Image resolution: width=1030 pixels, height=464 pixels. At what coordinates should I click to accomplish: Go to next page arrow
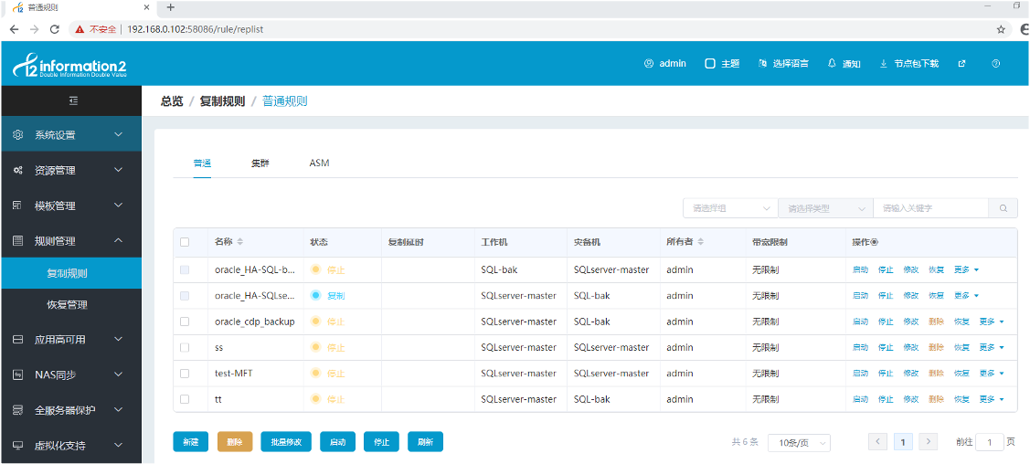[x=928, y=442]
